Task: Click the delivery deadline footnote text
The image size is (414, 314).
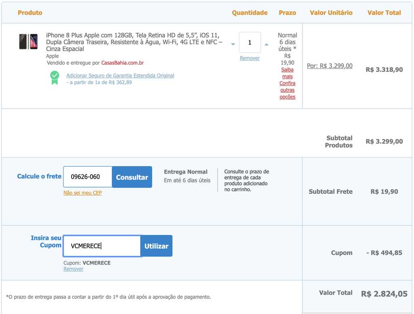Action: pos(108,297)
